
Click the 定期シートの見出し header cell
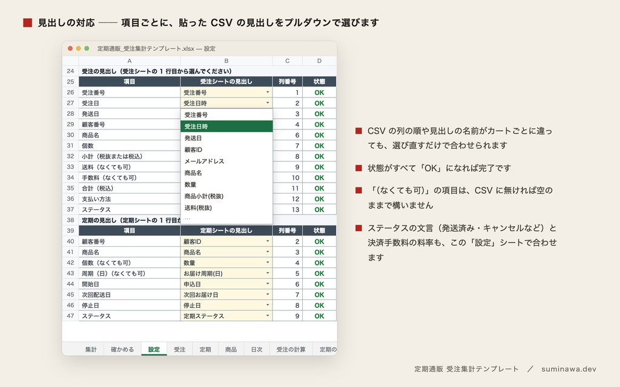226,230
